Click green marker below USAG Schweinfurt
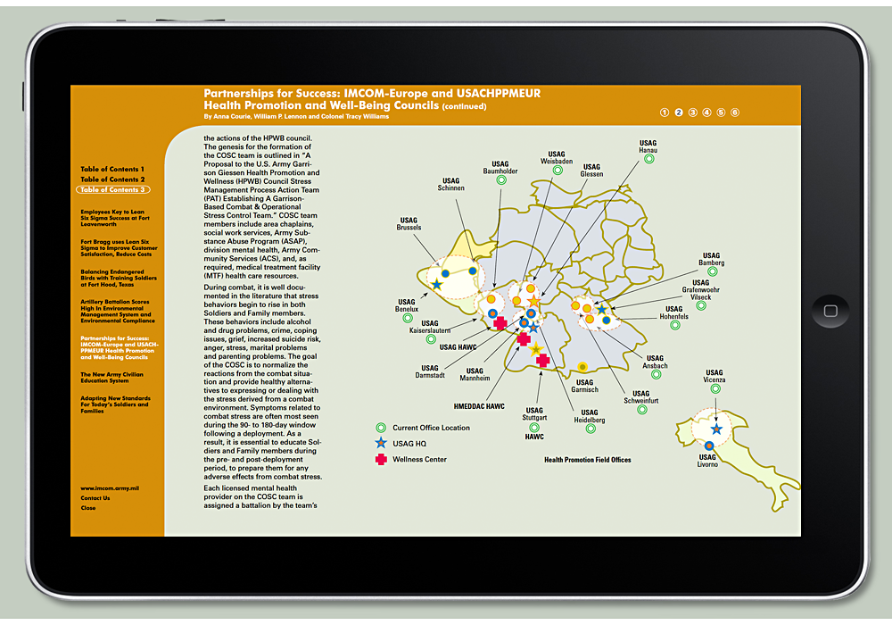 642,409
